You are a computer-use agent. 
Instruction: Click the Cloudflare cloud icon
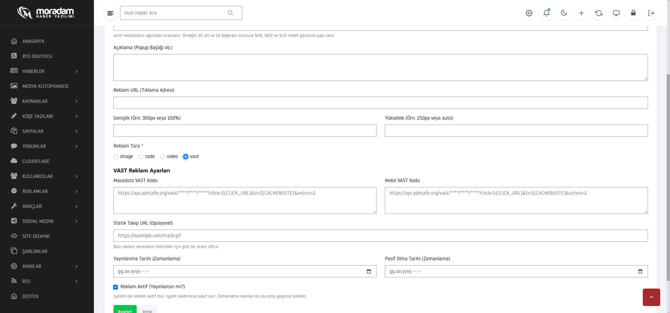pyautogui.click(x=14, y=161)
